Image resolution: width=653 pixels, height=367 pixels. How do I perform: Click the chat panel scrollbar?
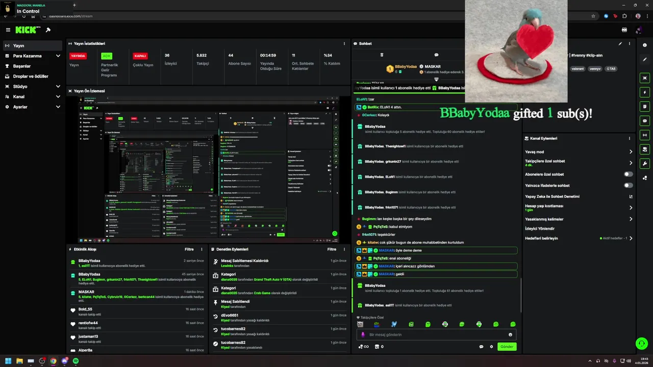click(521, 296)
